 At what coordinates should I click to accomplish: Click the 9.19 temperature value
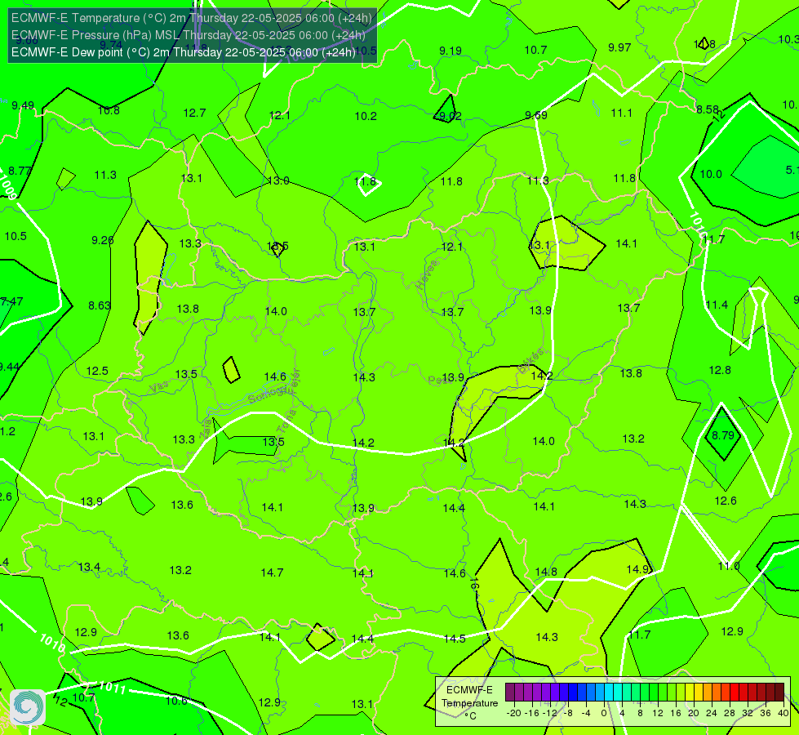451,51
